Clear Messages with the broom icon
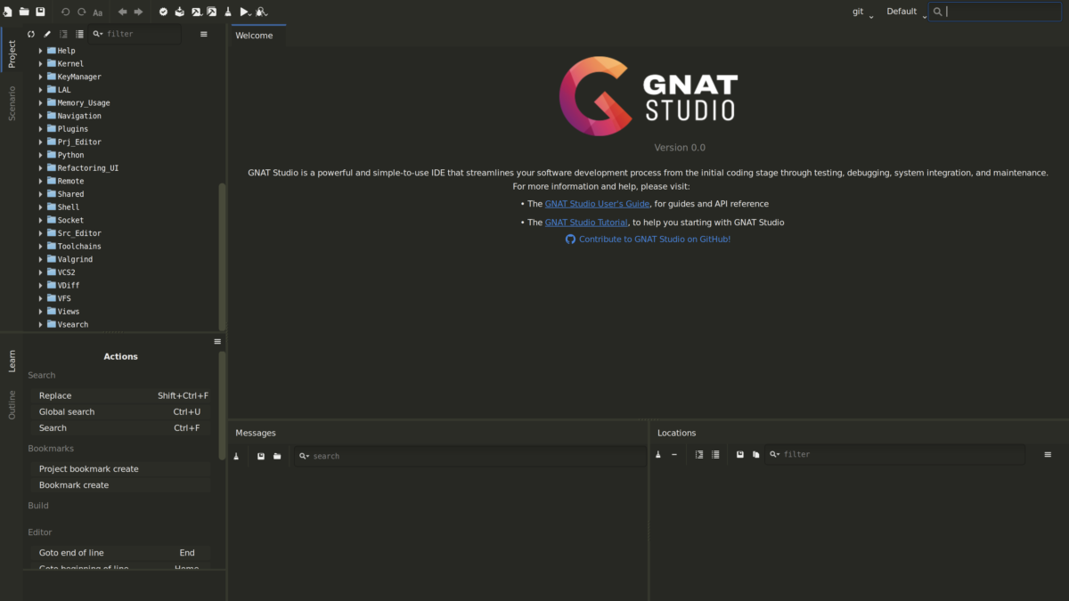The width and height of the screenshot is (1069, 601). pyautogui.click(x=237, y=456)
